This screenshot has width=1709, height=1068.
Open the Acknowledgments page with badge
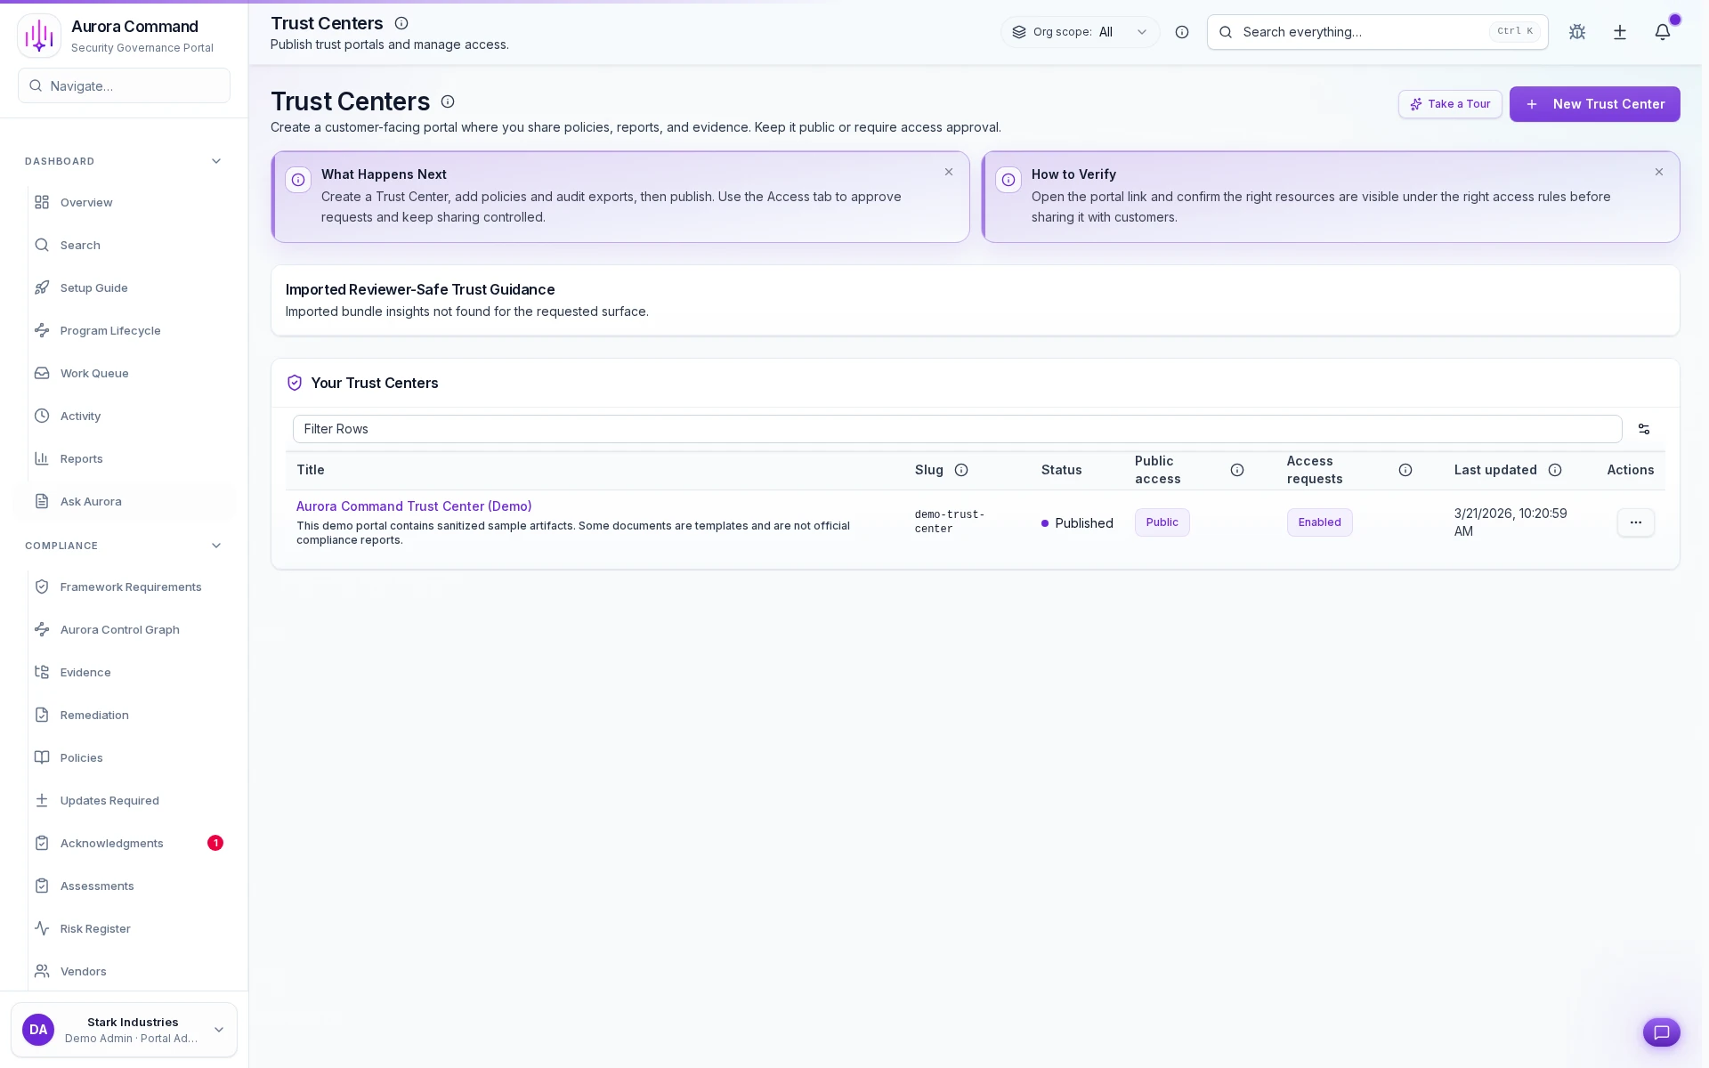[111, 843]
